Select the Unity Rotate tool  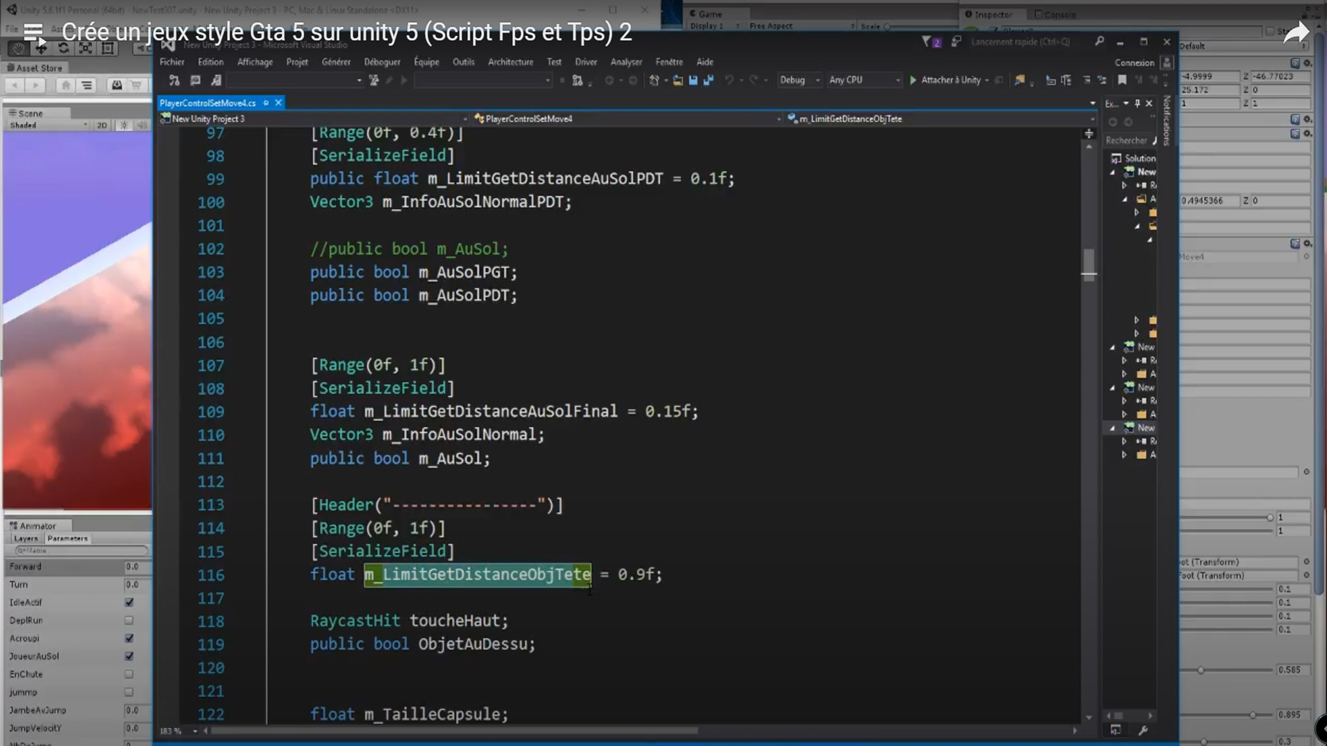click(64, 48)
